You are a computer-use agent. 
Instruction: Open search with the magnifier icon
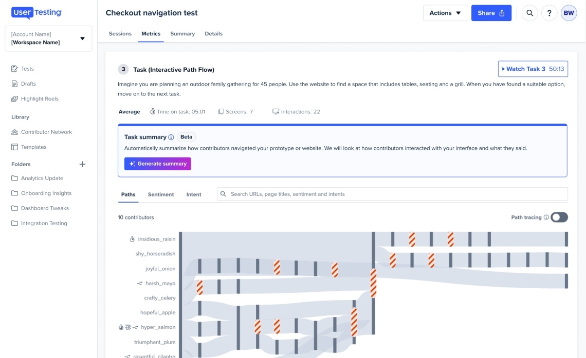click(x=529, y=13)
